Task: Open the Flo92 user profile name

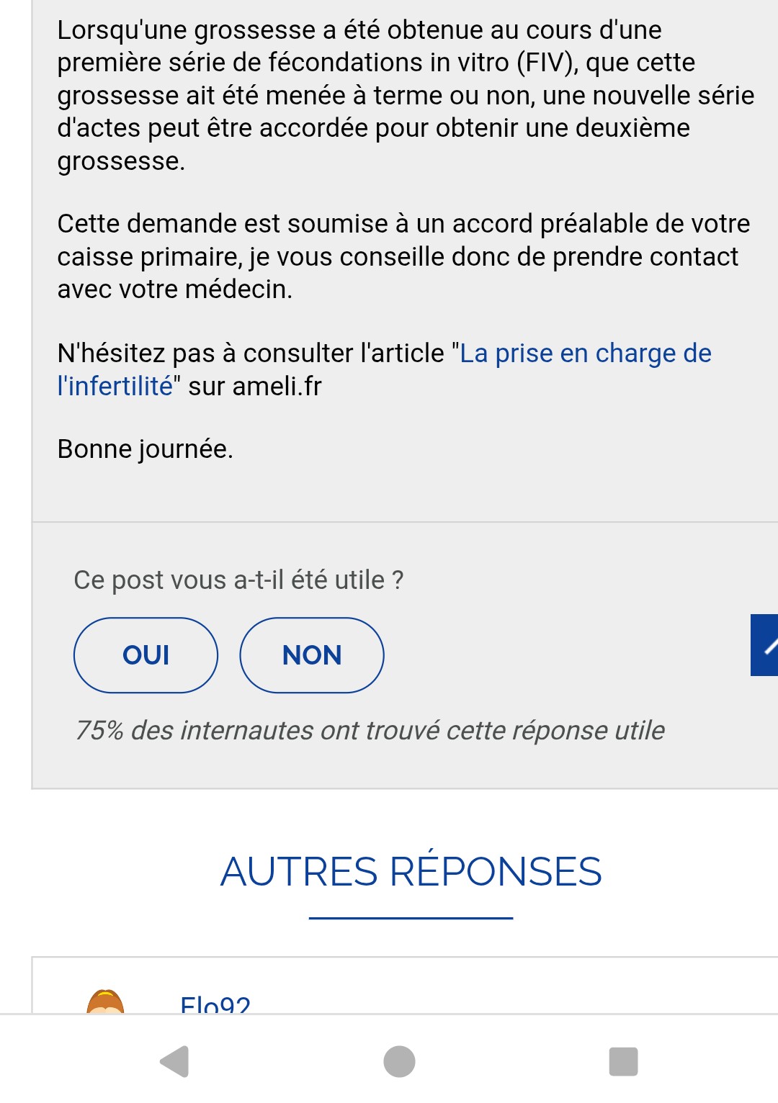Action: pyautogui.click(x=215, y=1004)
